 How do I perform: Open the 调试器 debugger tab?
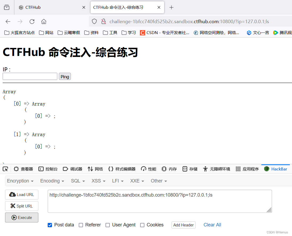tap(73, 169)
